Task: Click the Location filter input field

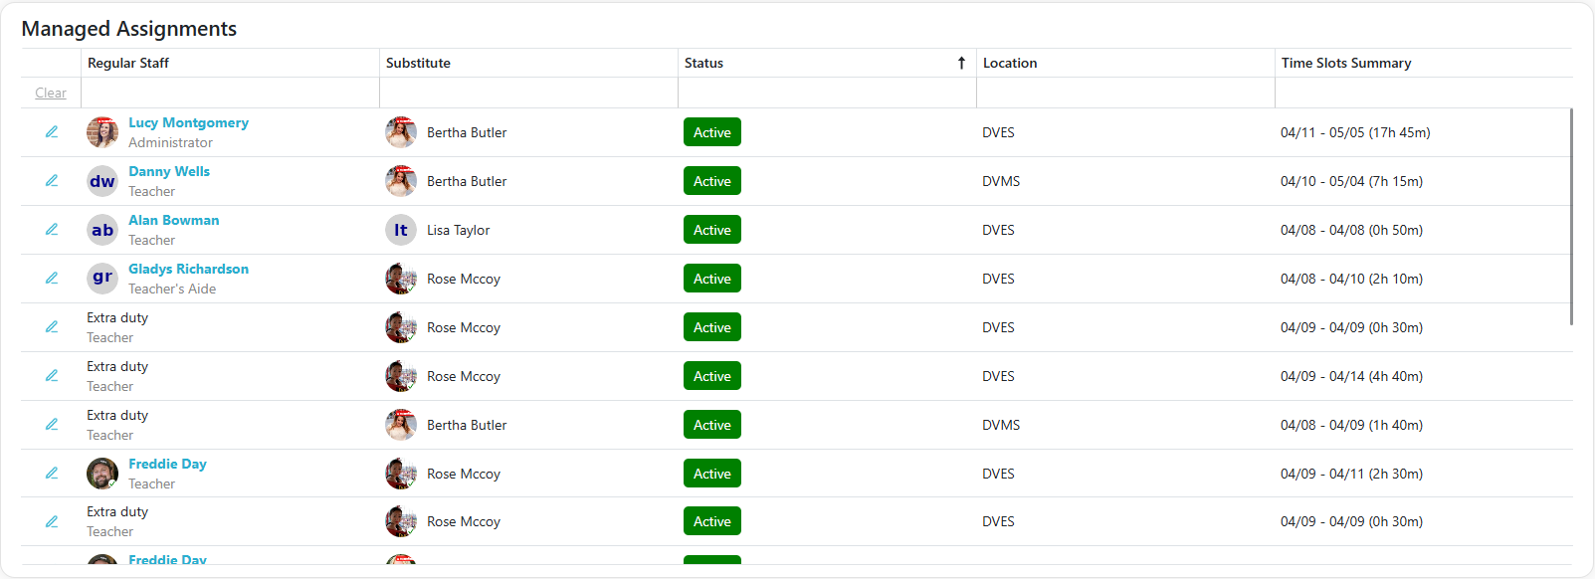Action: pyautogui.click(x=1125, y=93)
